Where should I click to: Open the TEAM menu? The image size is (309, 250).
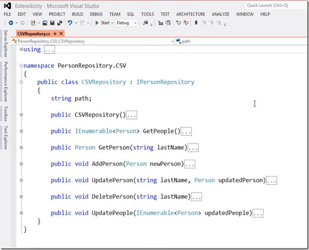(115, 14)
